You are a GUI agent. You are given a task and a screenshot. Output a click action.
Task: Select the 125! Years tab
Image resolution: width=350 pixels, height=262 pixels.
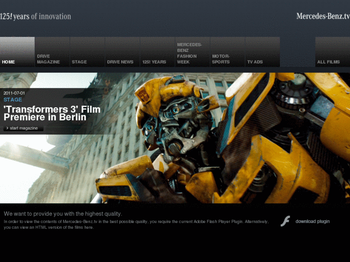[157, 52]
